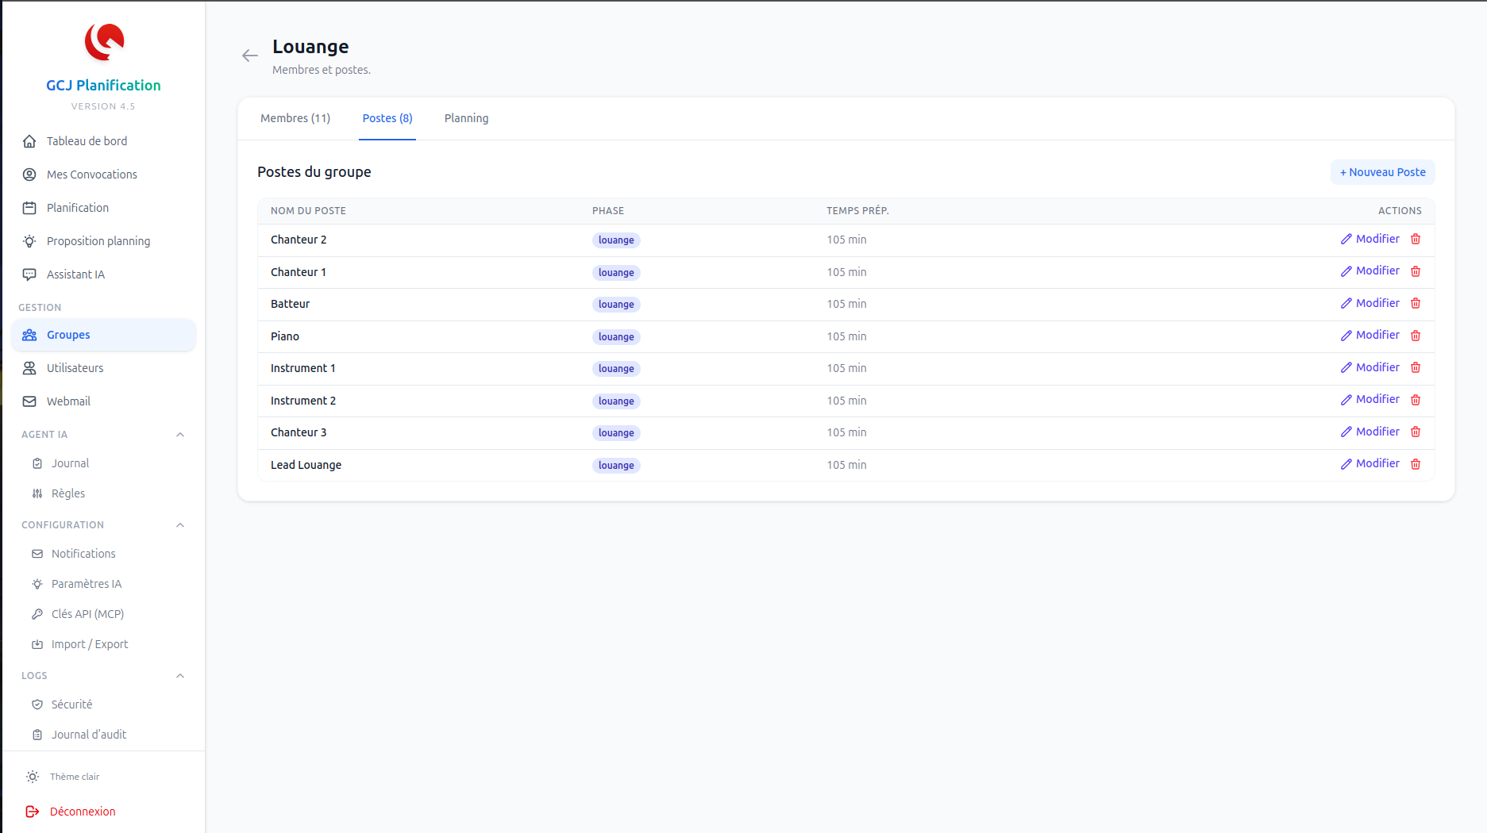
Task: Open the Planning tab
Action: (x=466, y=118)
